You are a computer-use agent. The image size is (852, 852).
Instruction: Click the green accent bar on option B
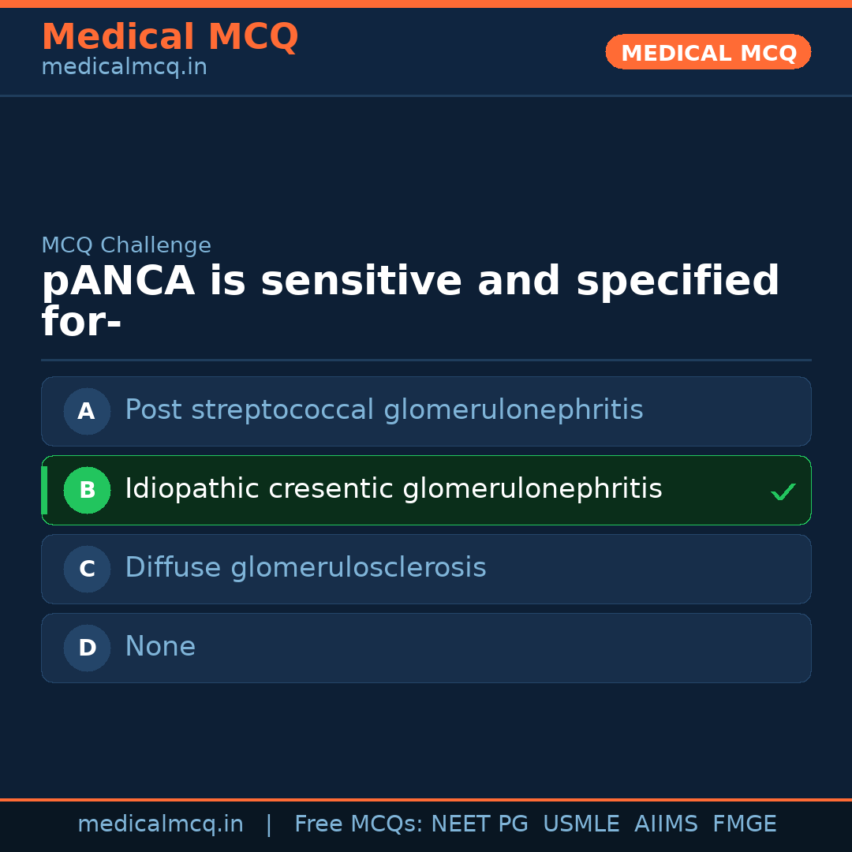[x=44, y=490]
